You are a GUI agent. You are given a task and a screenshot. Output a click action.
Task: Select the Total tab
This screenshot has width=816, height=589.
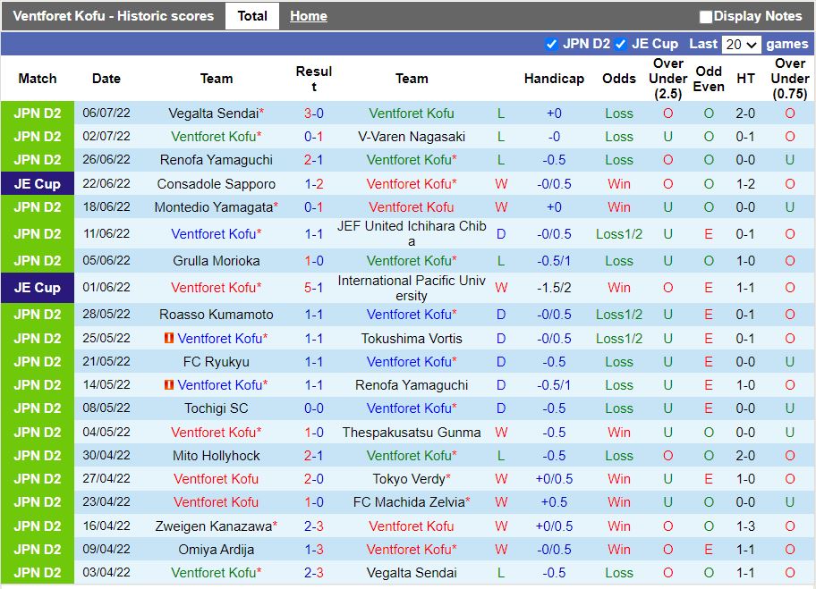pos(251,15)
